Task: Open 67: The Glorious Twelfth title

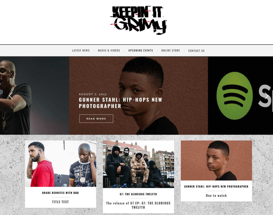Action: (138, 194)
